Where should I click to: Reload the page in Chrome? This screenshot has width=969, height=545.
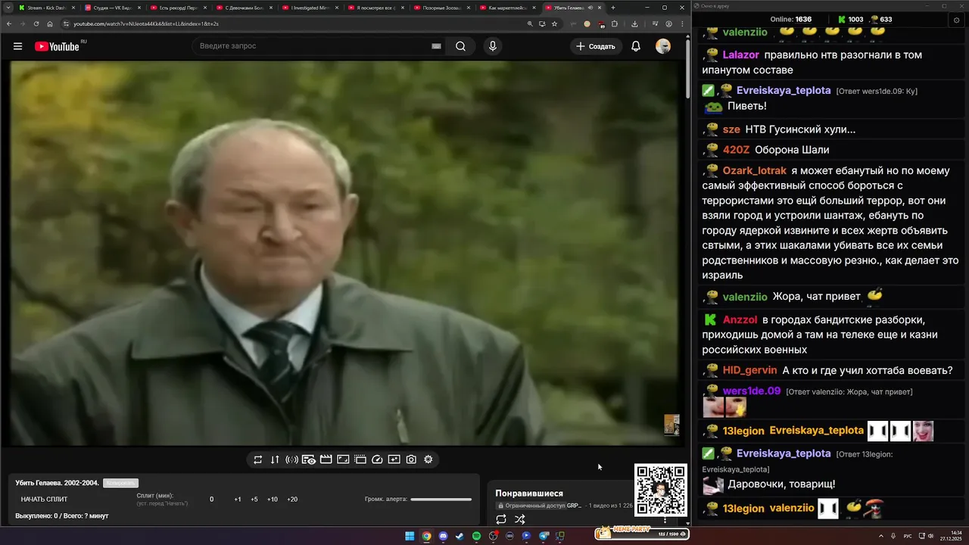click(x=36, y=23)
